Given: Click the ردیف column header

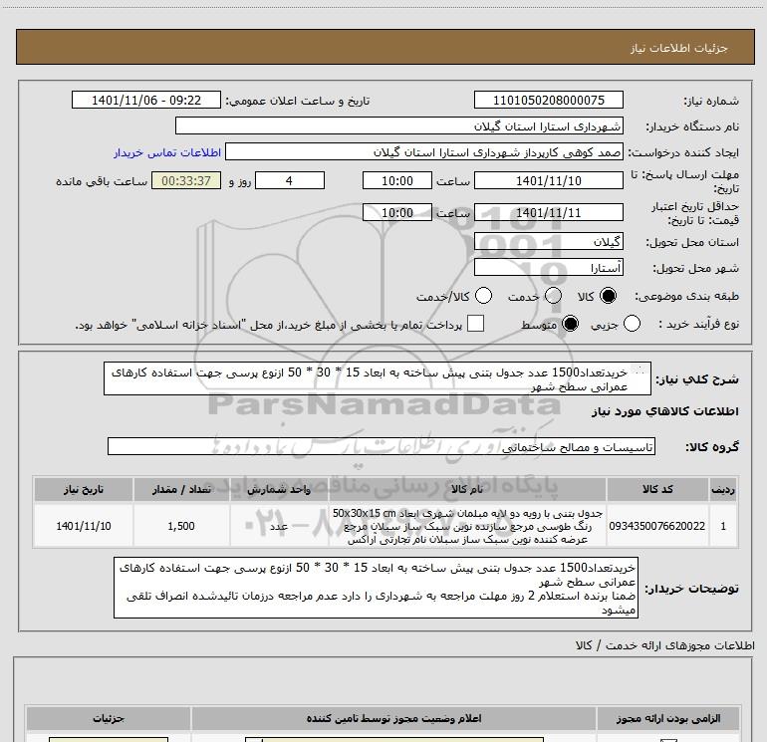Looking at the screenshot, I should click(723, 489).
